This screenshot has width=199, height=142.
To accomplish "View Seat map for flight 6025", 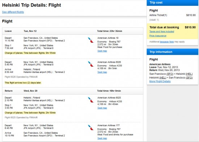I will tap(102, 108).
